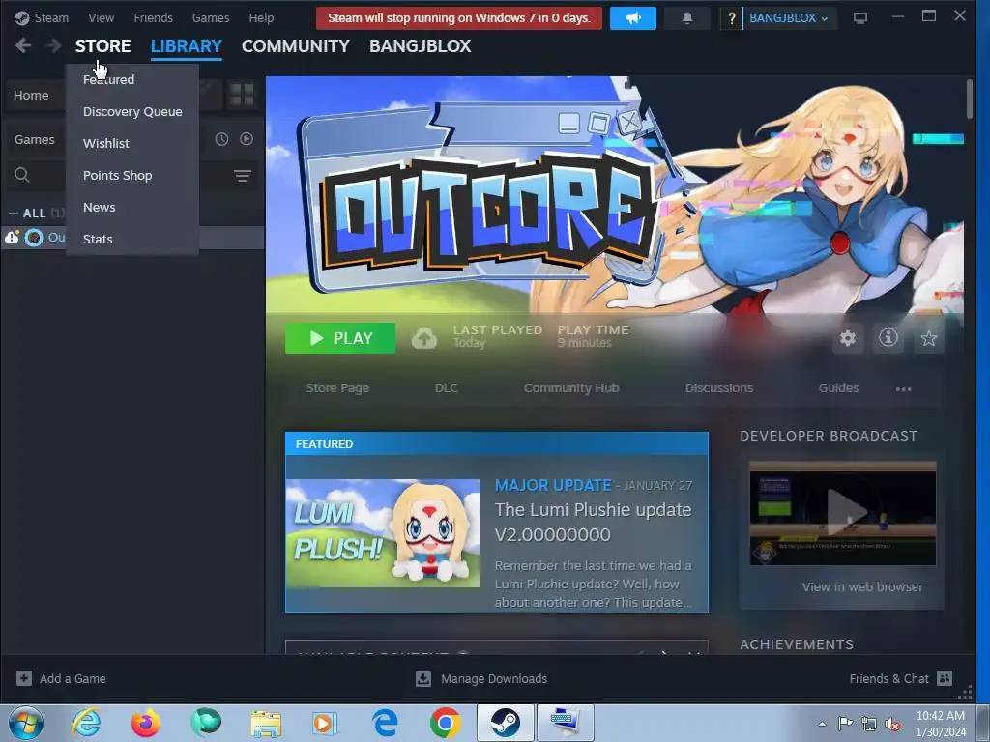Collapse the ALL games category
990x742 pixels.
coord(14,214)
